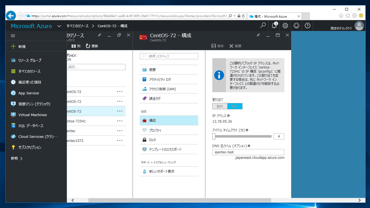Click the browser home icon
Viewport: 370px width, 208px height.
341,15
